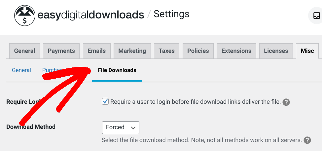Viewport: 322px width, 151px height.
Task: Click help icon beside download method note
Action: (307, 140)
